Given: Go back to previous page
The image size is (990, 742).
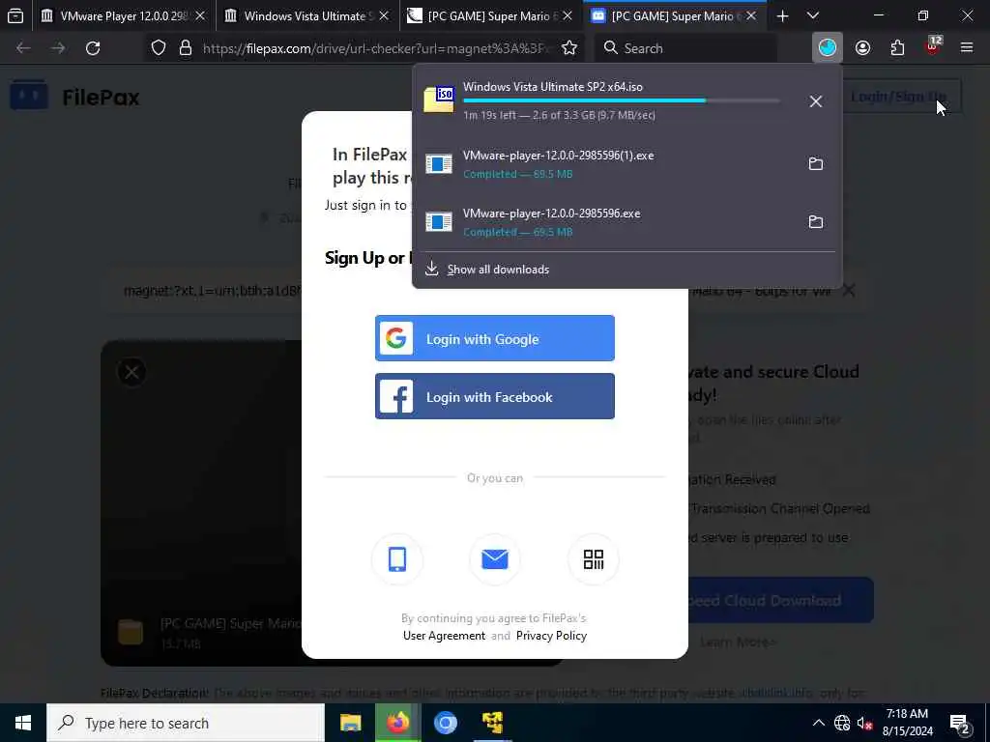Looking at the screenshot, I should coord(23,48).
